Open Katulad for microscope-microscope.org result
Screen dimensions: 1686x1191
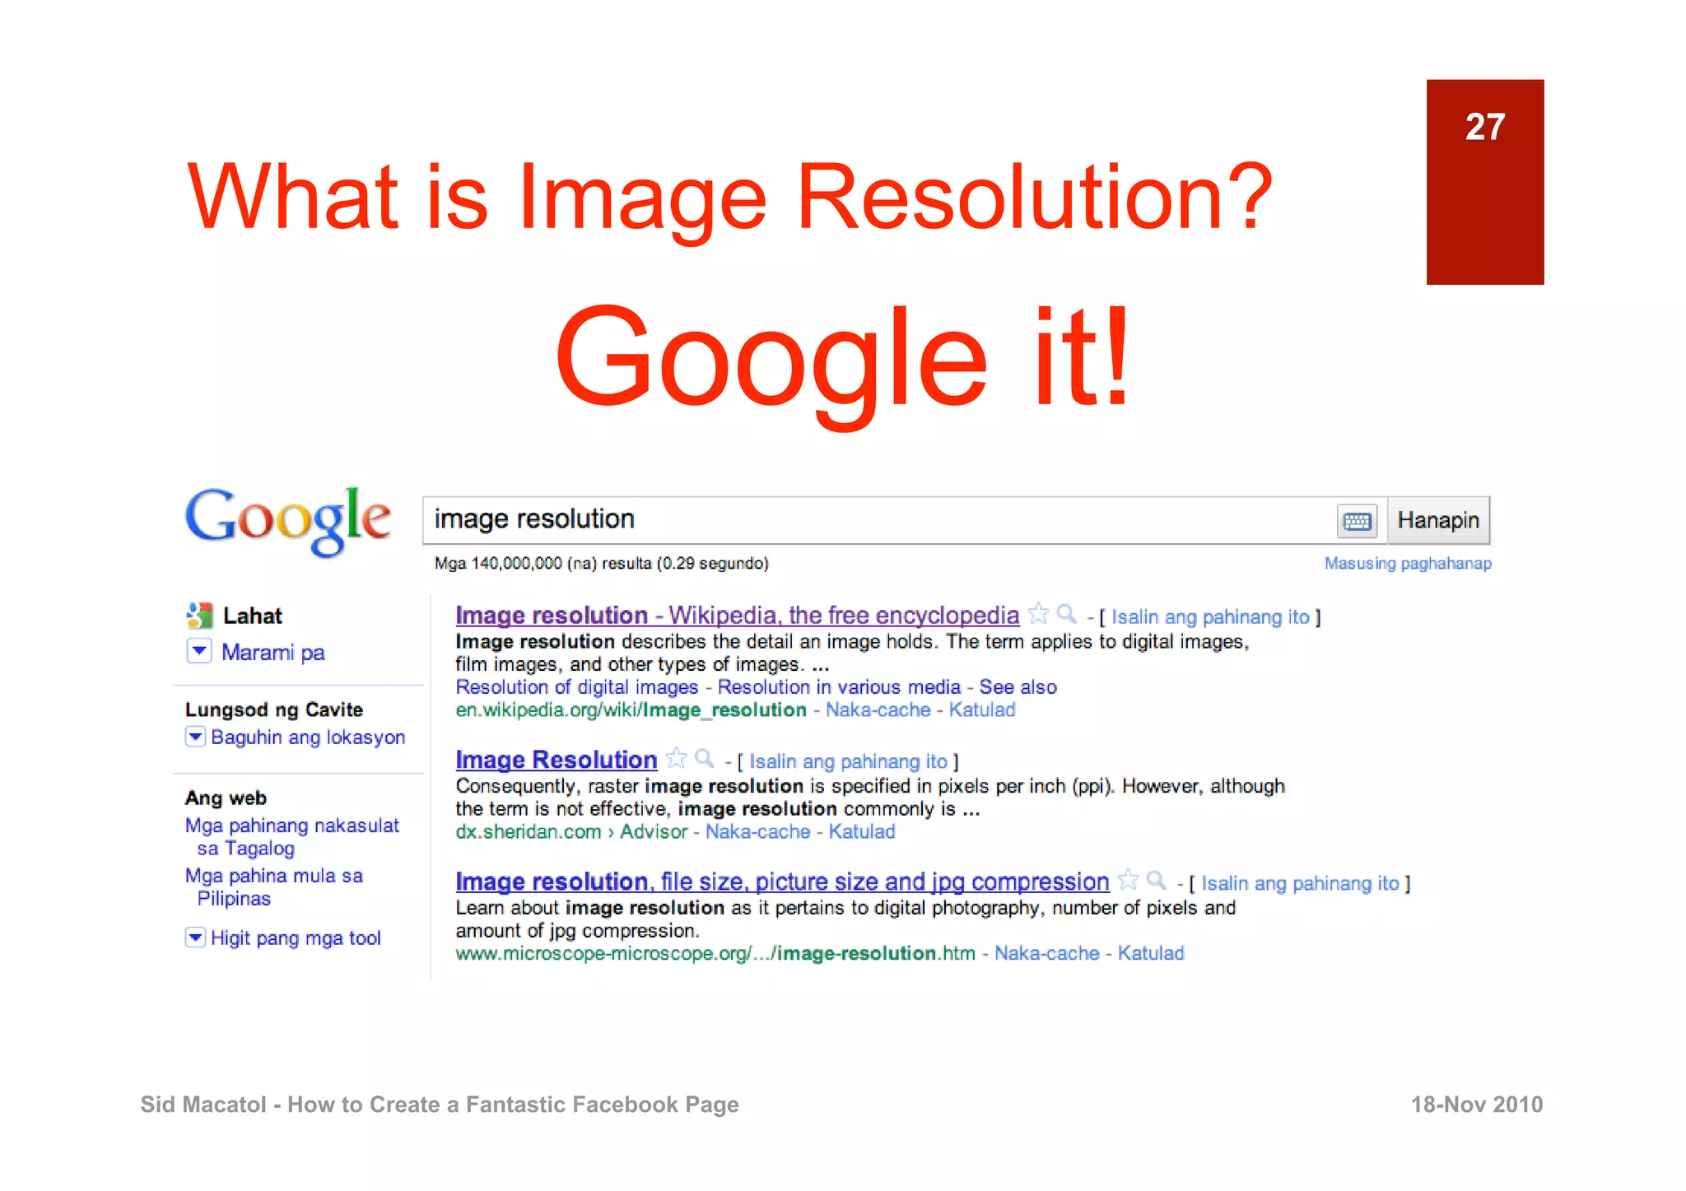click(1150, 953)
